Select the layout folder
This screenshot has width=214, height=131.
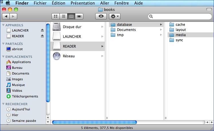[191, 30]
